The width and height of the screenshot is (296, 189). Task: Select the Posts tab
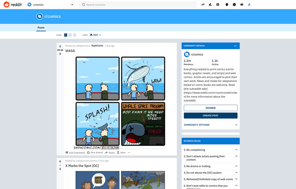(x=41, y=28)
